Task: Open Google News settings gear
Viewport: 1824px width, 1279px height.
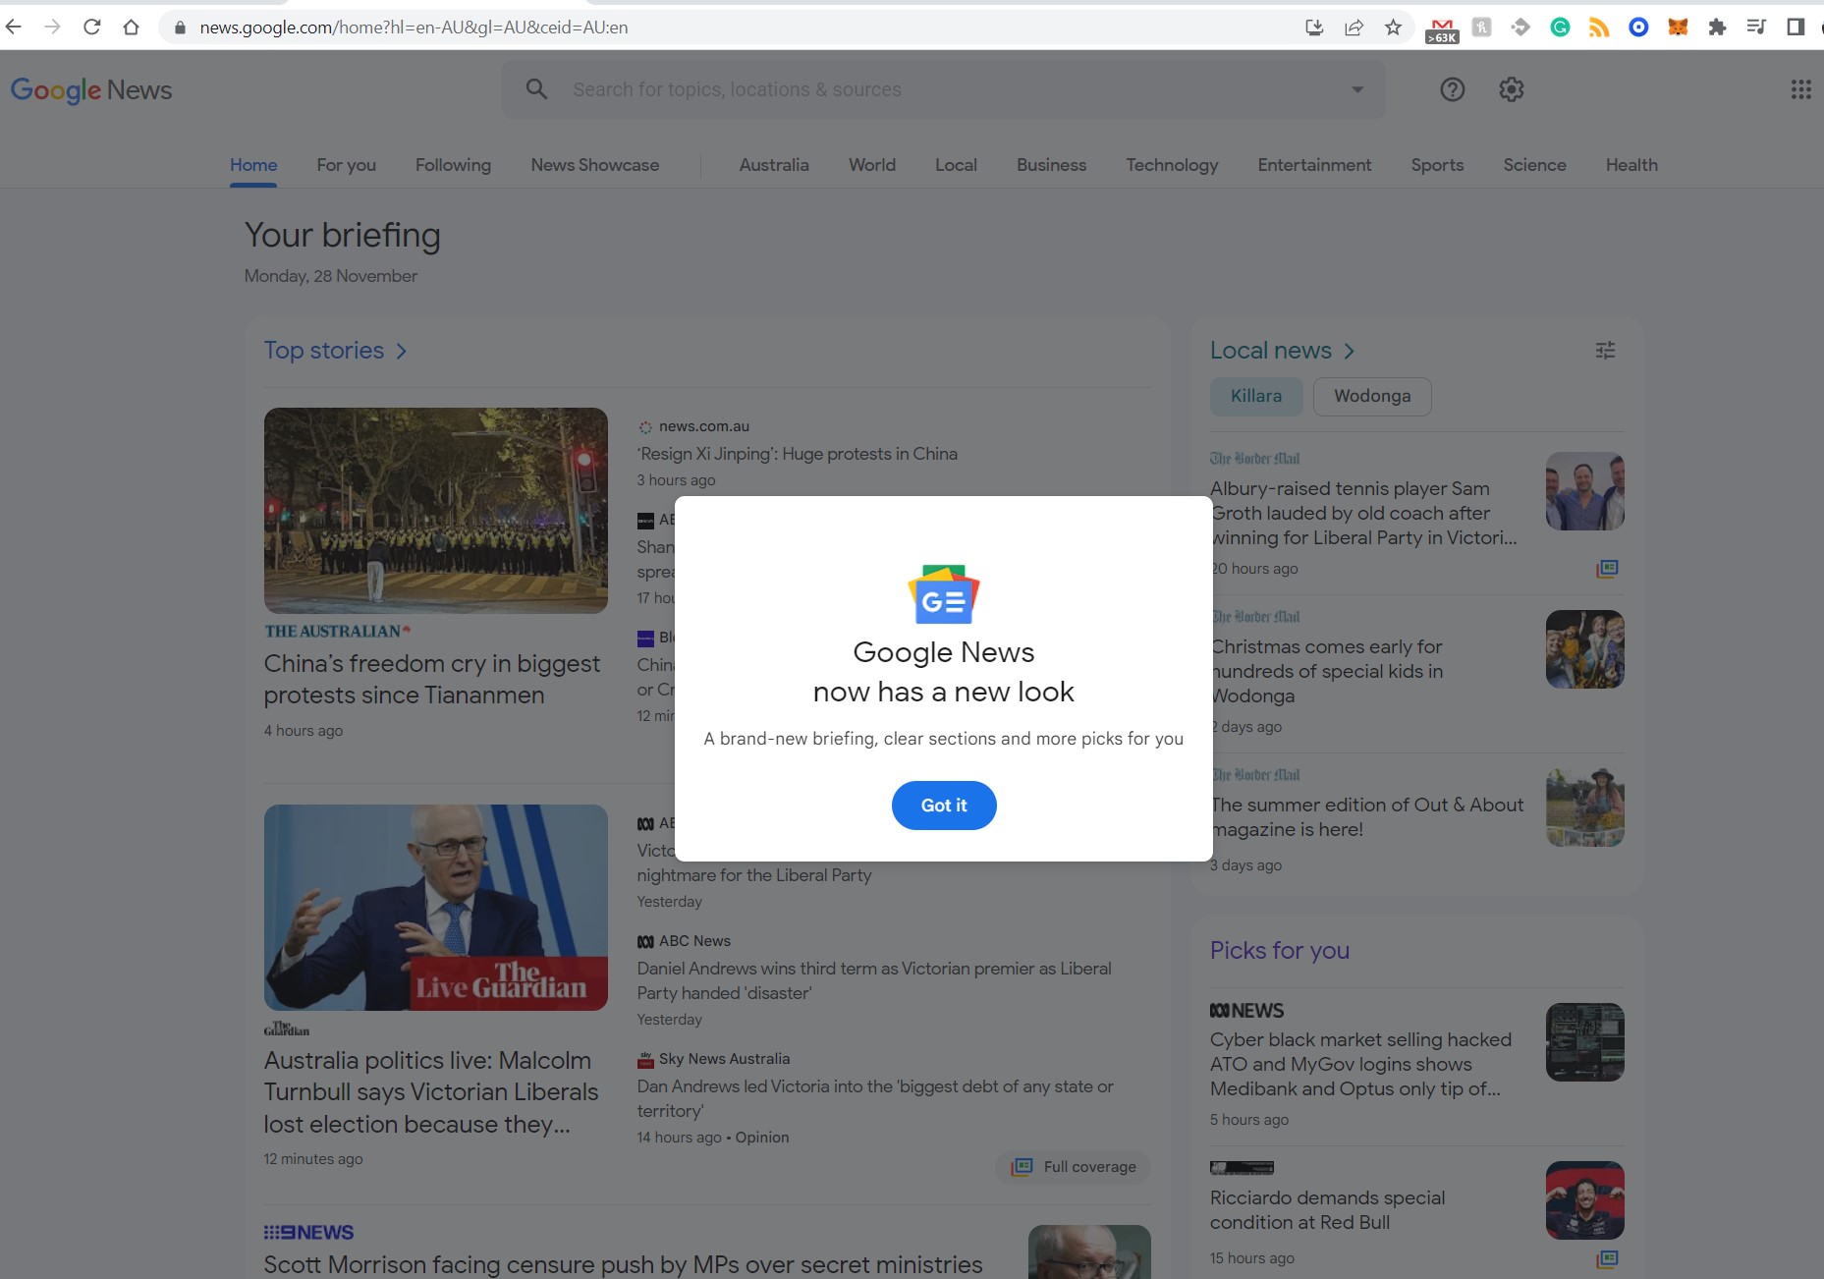Action: (x=1511, y=89)
